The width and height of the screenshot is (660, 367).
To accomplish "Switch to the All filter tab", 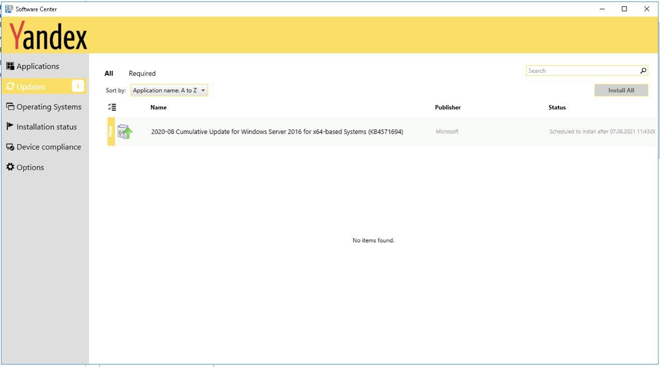I will click(x=109, y=73).
